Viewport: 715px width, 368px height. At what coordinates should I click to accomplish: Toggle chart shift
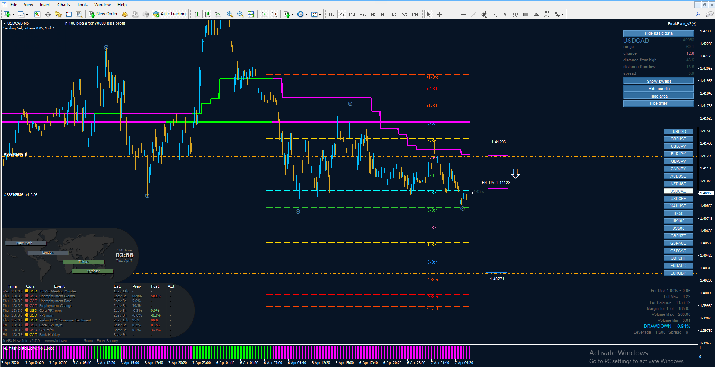274,14
